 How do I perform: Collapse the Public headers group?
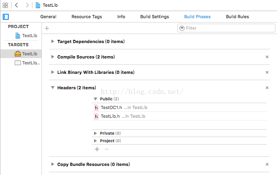tap(95, 99)
